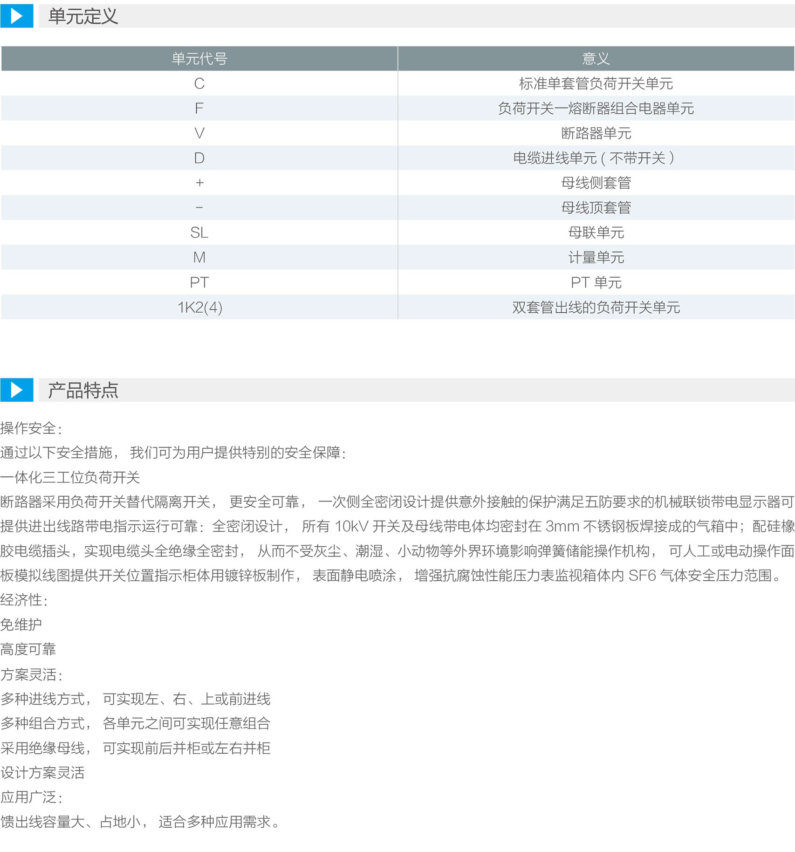Select the 产品特点 section heading
Viewport: 795px width, 852px height.
click(83, 391)
